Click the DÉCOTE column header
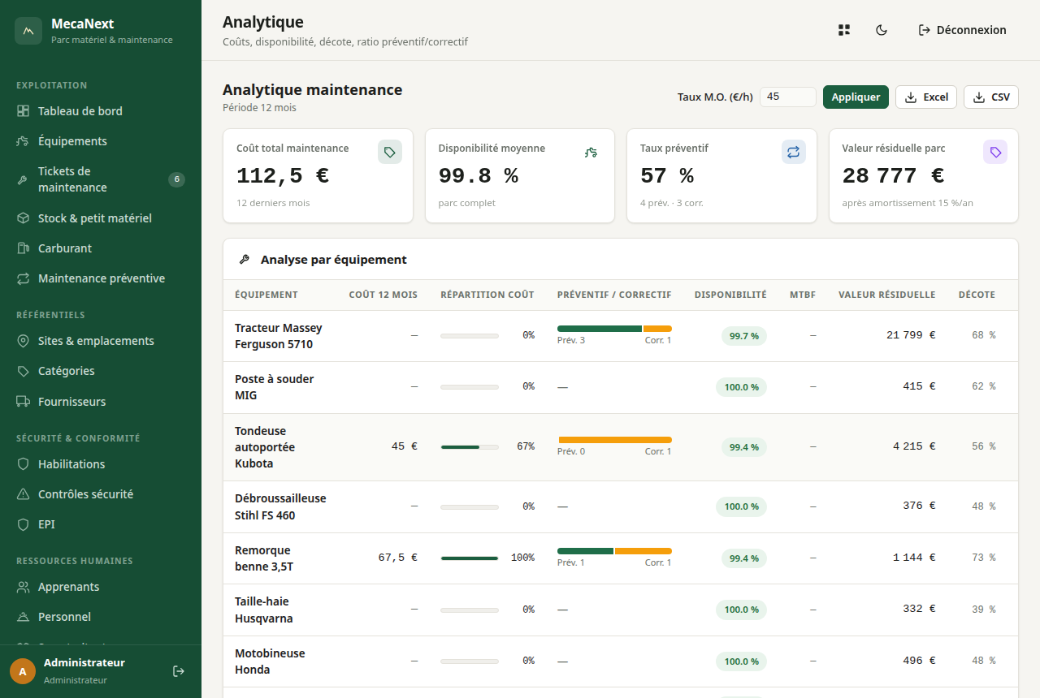Viewport: 1040px width, 698px height. click(977, 295)
